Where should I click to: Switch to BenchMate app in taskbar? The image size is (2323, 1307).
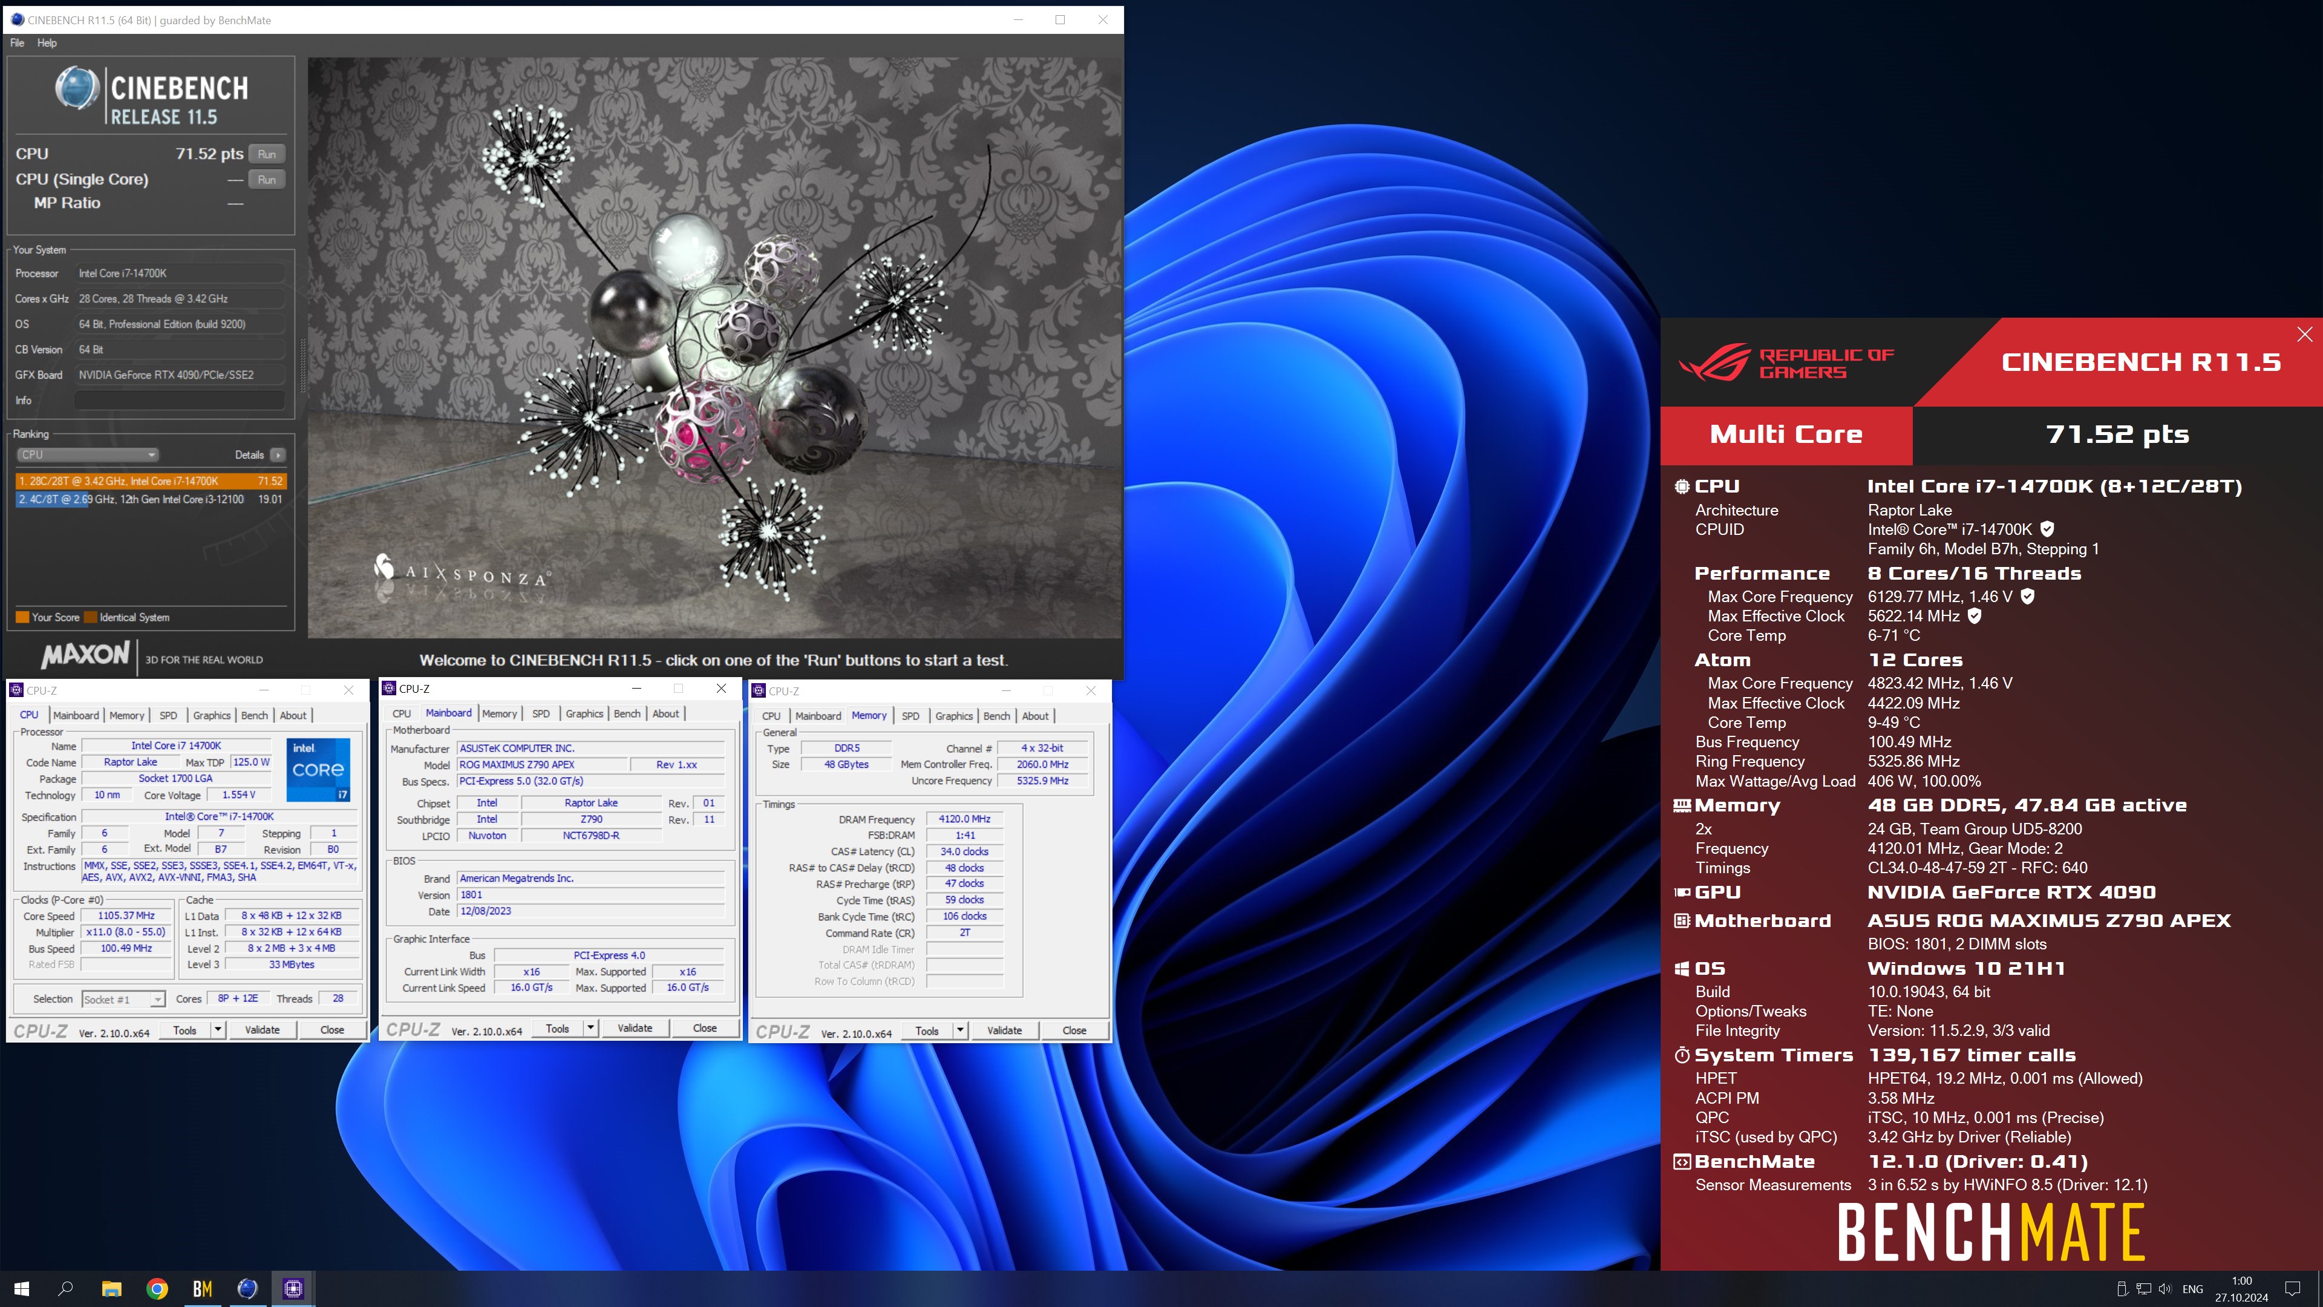click(202, 1289)
